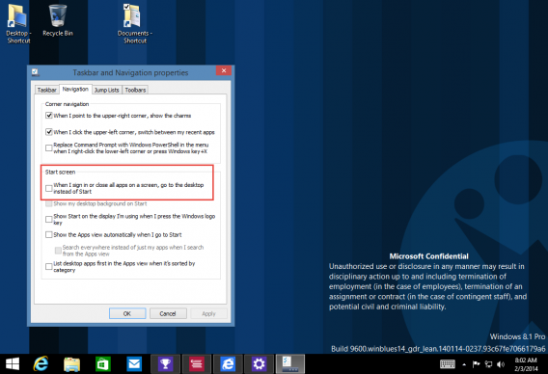548x374 pixels.
Task: Open the Desktop - Shortcut icon
Action: coord(18,24)
